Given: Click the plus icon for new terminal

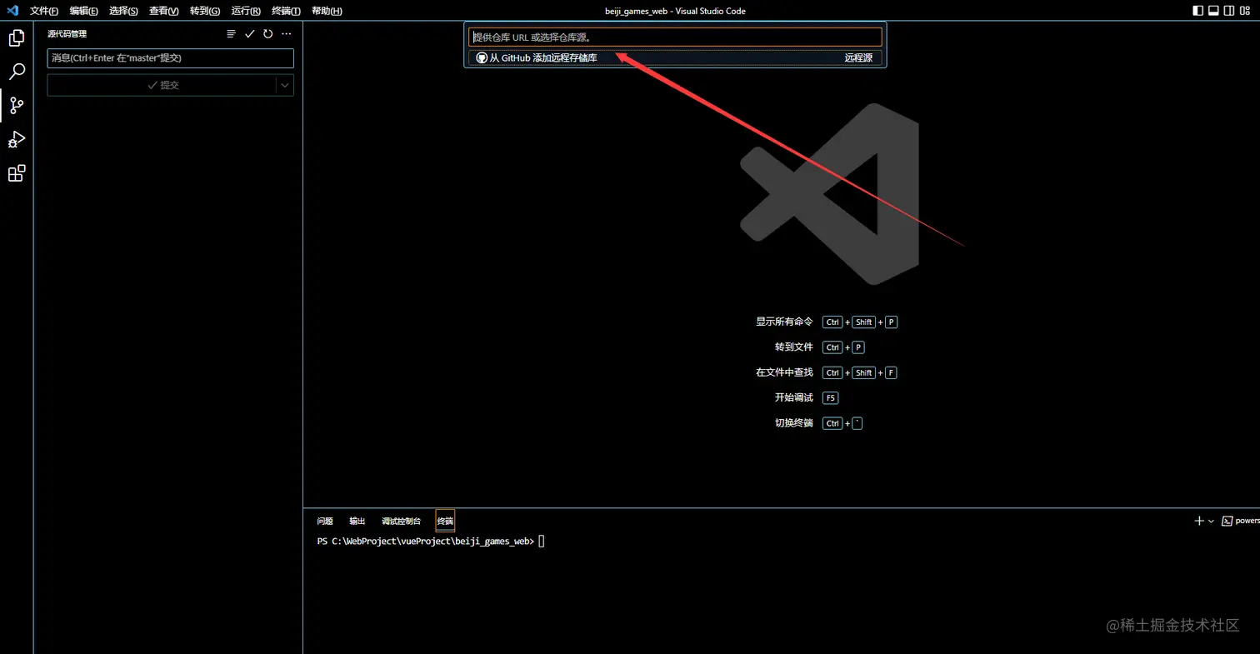Looking at the screenshot, I should coord(1199,521).
